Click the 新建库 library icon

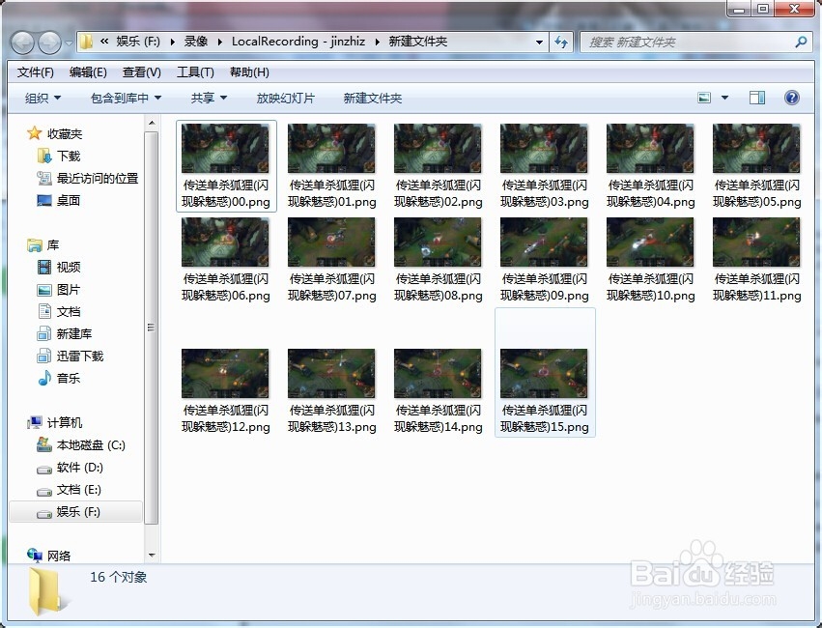point(44,334)
